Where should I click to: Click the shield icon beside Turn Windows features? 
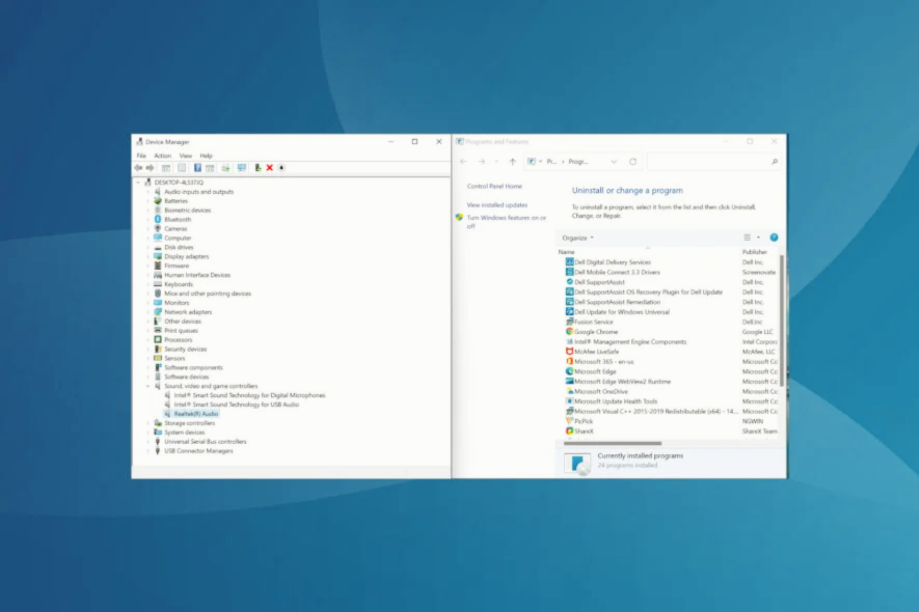pos(459,218)
